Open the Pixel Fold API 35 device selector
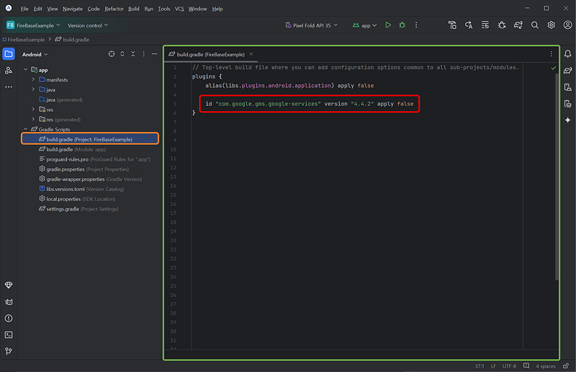Viewport: 576px width, 372px height. coord(312,25)
